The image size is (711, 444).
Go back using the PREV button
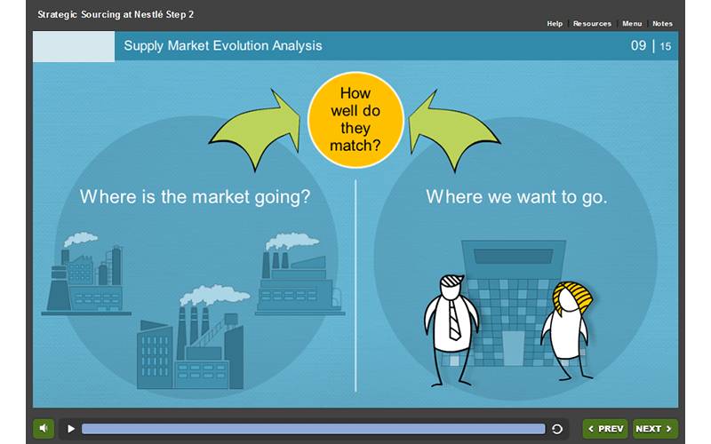604,429
